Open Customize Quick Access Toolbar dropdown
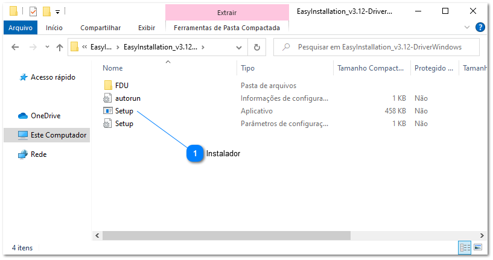This screenshot has height=260, width=493. click(57, 12)
